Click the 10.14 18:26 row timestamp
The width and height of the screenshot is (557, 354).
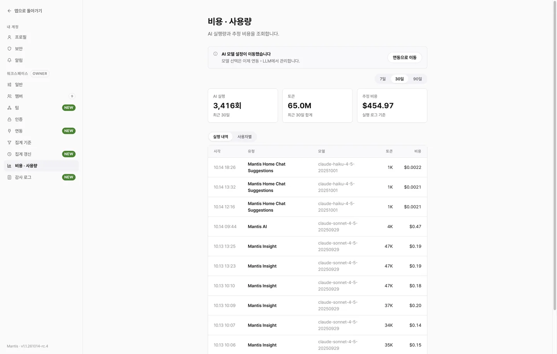(225, 167)
